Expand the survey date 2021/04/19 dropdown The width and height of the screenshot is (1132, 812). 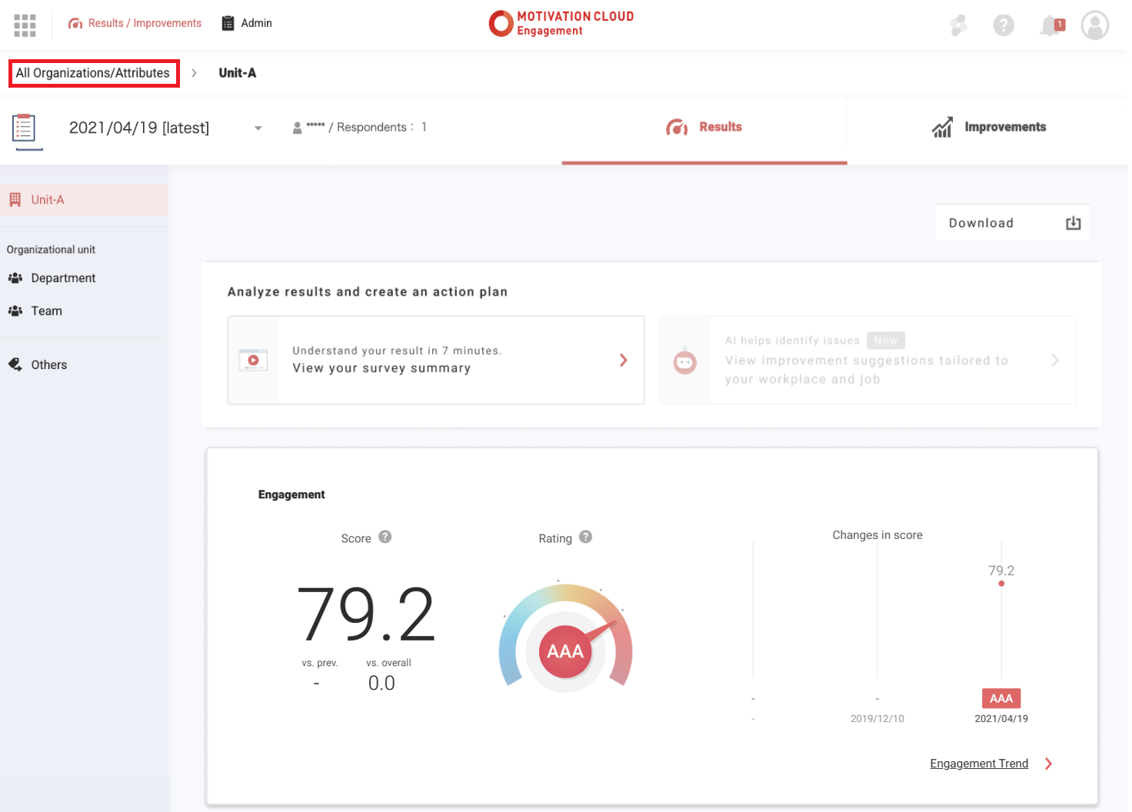[x=258, y=128]
